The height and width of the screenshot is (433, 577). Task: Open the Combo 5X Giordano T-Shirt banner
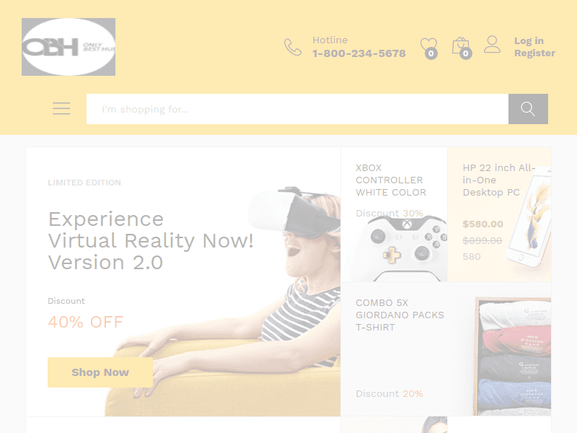446,349
